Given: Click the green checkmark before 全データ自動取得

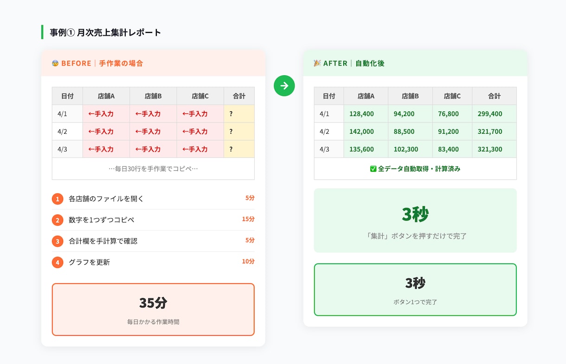Looking at the screenshot, I should click(x=373, y=169).
